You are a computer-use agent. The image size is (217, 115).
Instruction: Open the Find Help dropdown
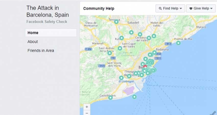(x=170, y=8)
